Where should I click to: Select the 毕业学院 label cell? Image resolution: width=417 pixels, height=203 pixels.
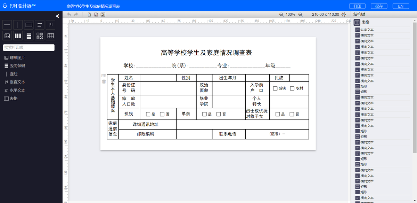[x=204, y=101]
